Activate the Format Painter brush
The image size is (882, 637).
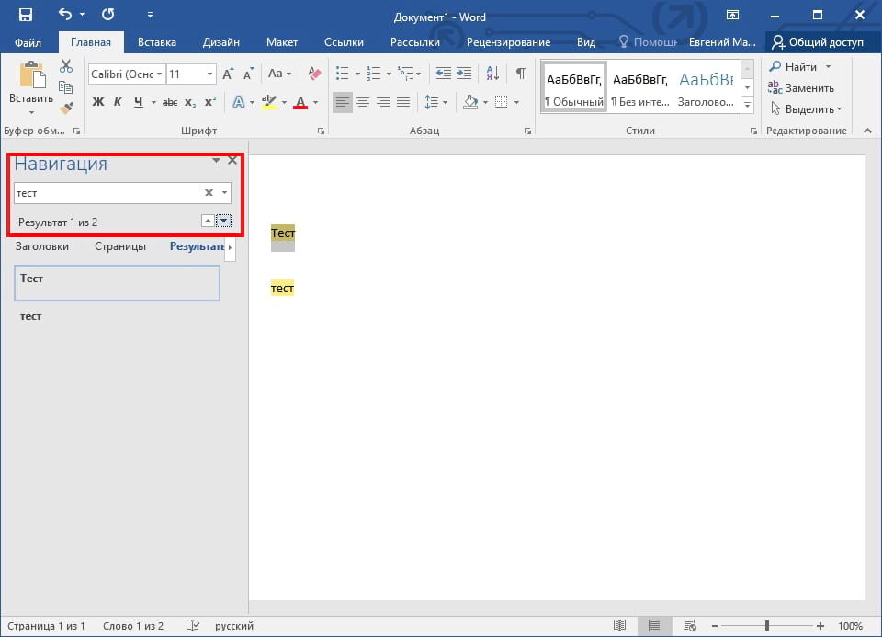(x=66, y=107)
